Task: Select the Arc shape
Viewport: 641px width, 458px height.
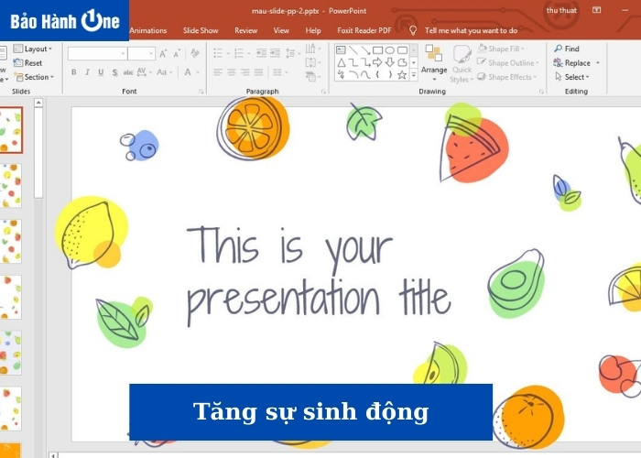Action: tap(353, 74)
